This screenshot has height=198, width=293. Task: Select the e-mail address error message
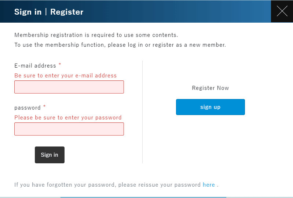65,76
